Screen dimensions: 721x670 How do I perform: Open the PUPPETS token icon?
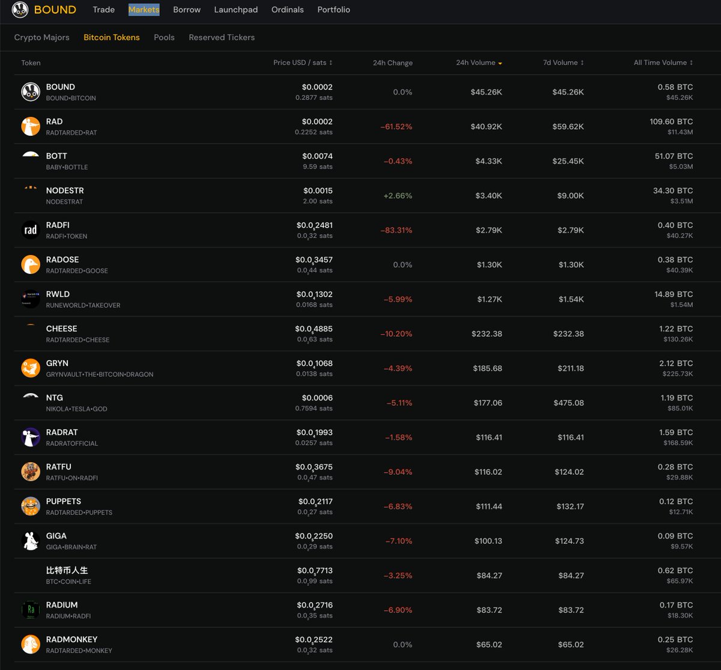(x=31, y=506)
